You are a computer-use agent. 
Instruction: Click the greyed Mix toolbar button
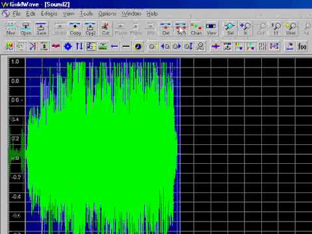tap(151, 29)
